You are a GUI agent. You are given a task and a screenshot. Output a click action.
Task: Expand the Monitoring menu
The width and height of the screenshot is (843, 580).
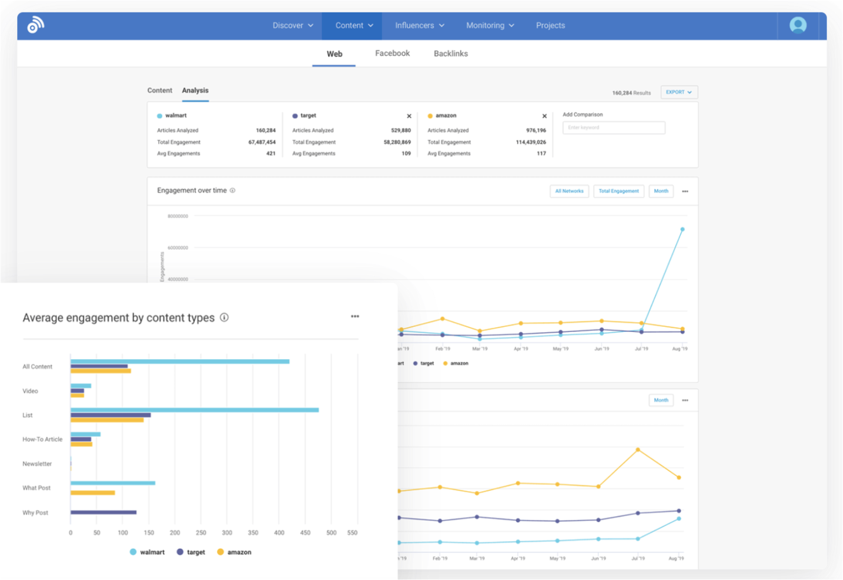[490, 26]
